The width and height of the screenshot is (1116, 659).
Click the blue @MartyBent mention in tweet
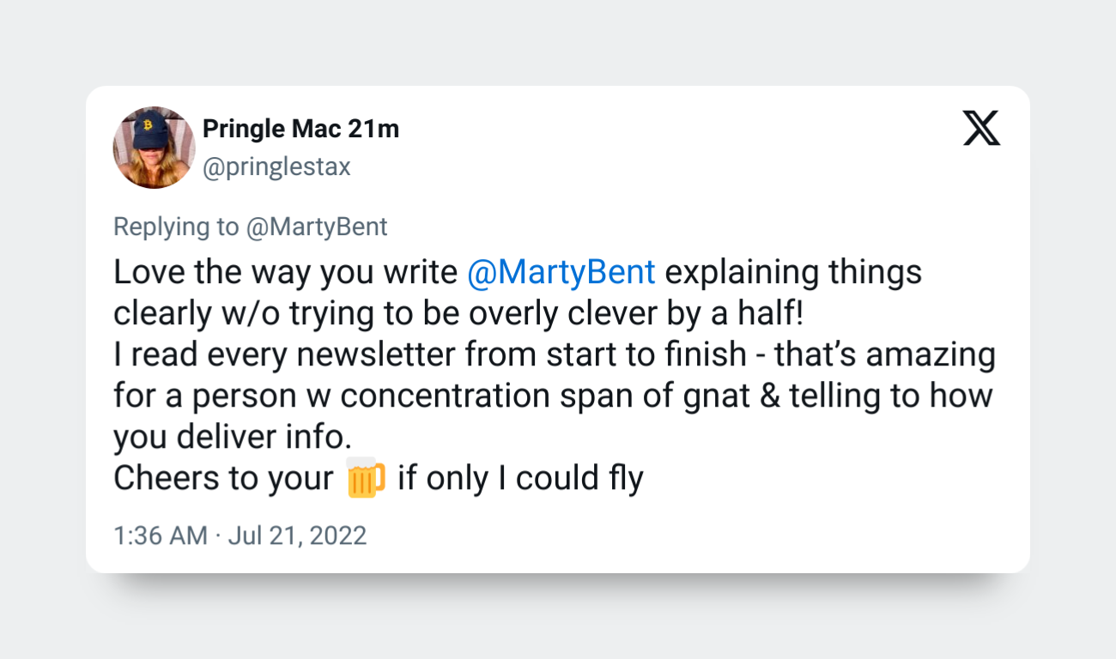[561, 272]
